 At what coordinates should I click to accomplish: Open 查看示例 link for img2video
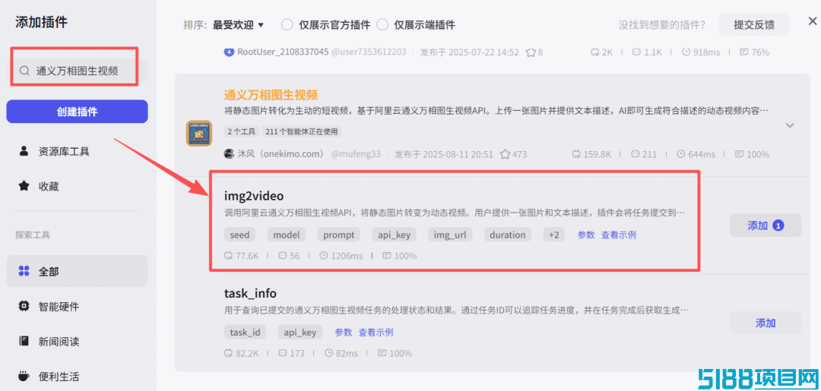[x=618, y=235]
